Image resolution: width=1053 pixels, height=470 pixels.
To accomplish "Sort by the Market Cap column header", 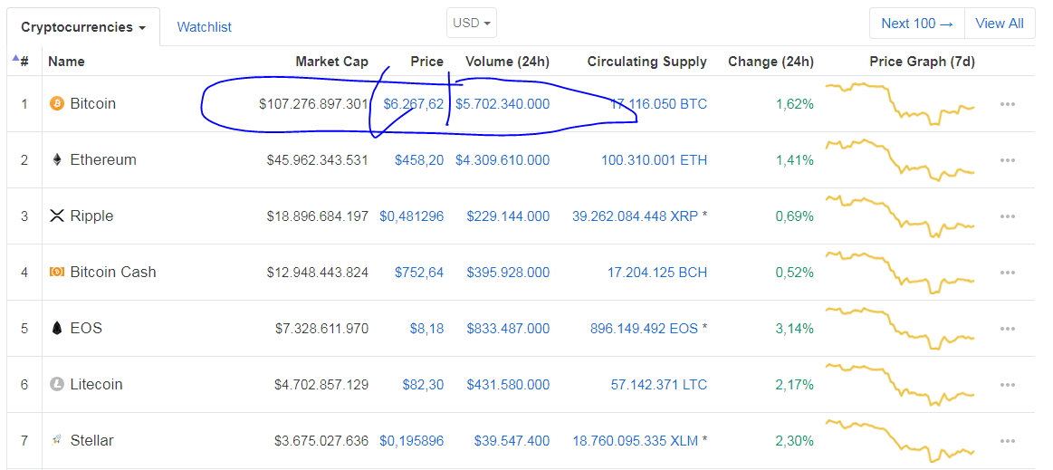I will 331,62.
